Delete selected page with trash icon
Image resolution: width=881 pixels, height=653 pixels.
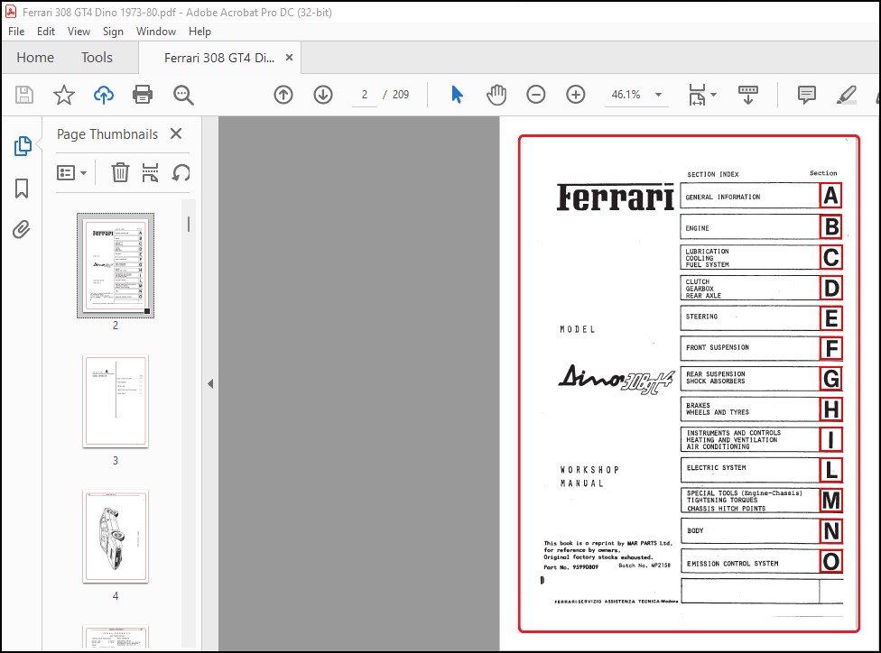[x=120, y=172]
